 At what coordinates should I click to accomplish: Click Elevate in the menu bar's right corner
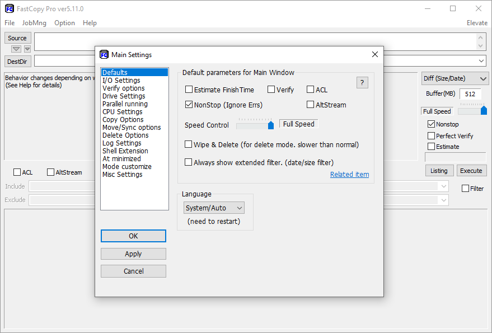coord(477,23)
